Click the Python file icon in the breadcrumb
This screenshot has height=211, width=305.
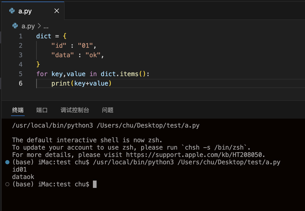pyautogui.click(x=15, y=26)
